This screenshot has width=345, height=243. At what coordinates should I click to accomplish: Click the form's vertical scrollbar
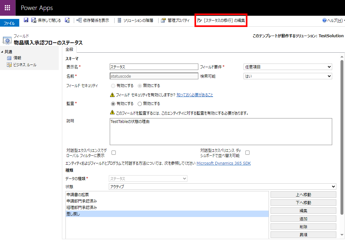click(342, 137)
